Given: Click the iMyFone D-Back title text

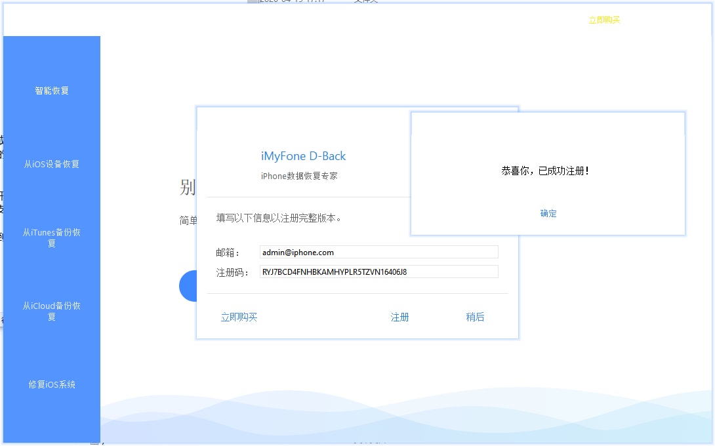Looking at the screenshot, I should tap(303, 156).
